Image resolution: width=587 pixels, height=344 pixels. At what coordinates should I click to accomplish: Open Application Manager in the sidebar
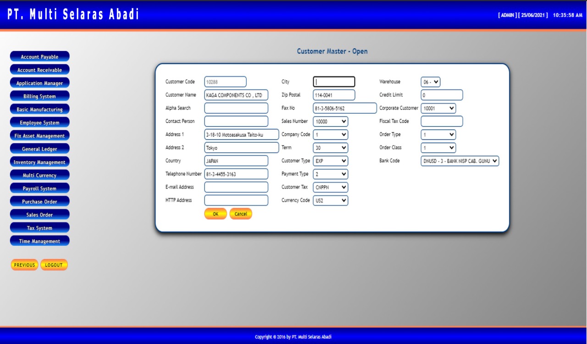tap(39, 83)
